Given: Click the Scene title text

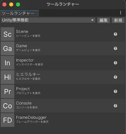Looking at the screenshot, I should tap(22, 32).
